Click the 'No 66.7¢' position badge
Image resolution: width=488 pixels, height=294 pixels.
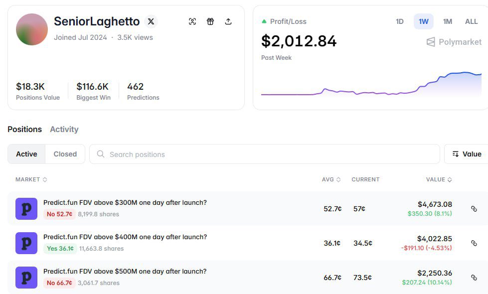click(59, 283)
